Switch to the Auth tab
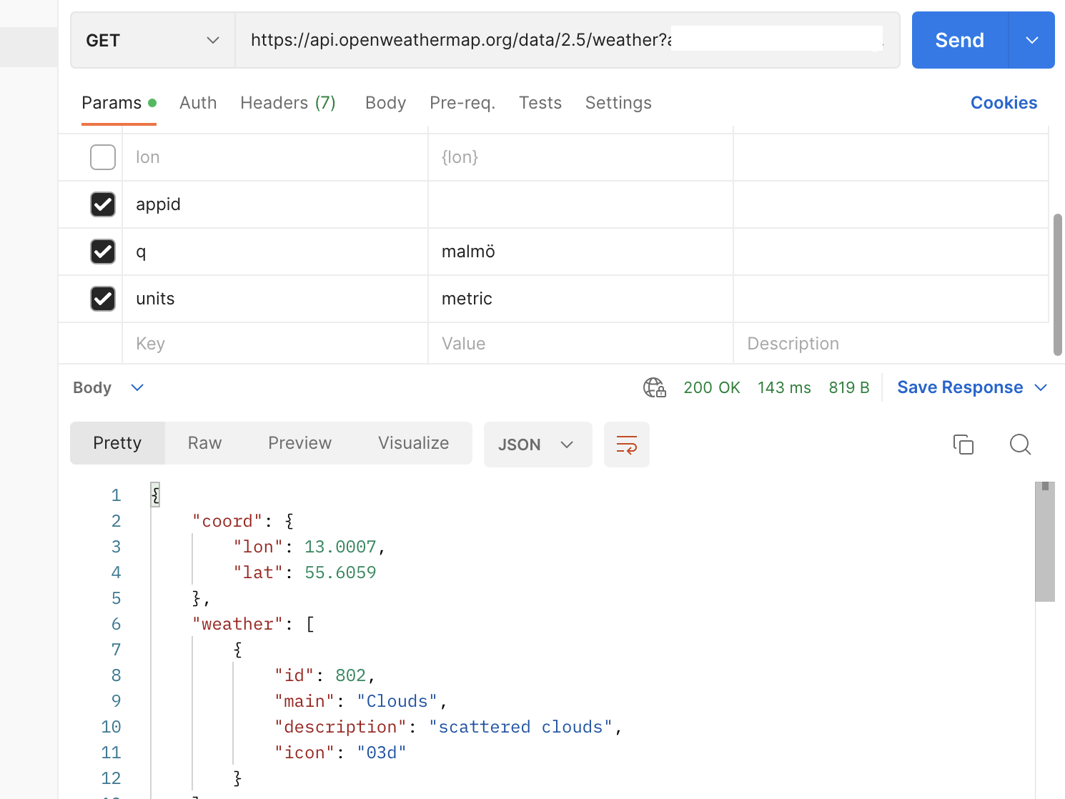 click(x=198, y=103)
